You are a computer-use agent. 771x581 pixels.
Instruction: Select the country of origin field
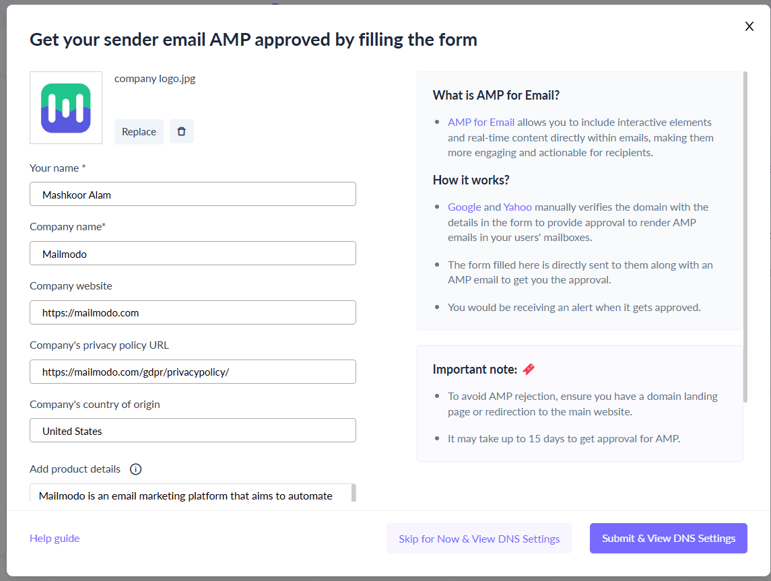pyautogui.click(x=193, y=430)
